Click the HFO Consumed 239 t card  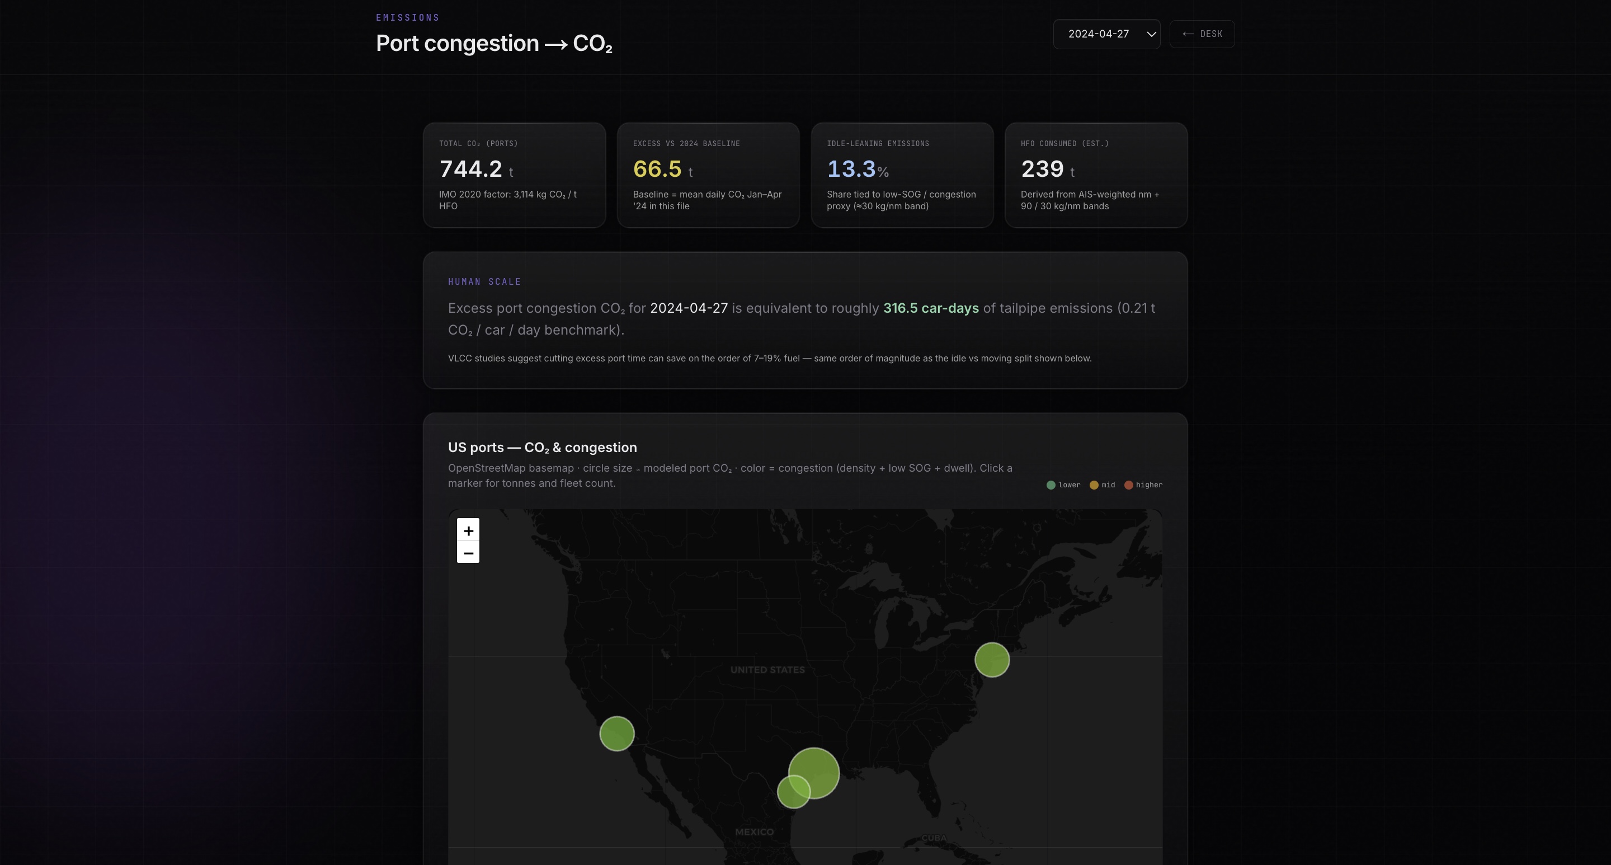[1096, 175]
